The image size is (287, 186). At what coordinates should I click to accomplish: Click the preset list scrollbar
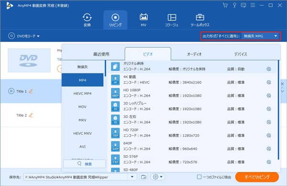coord(278,110)
